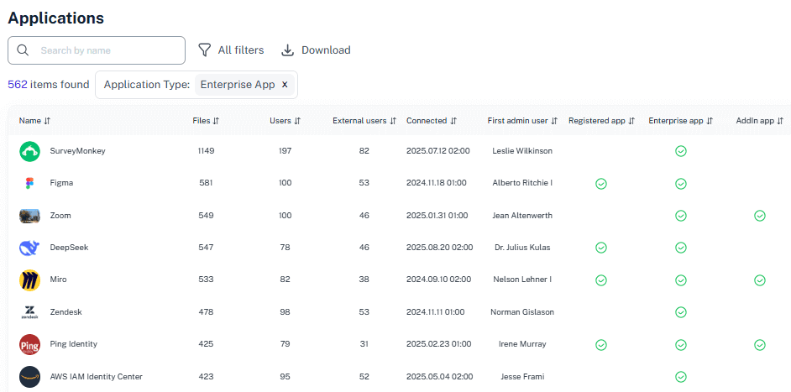Click the Zendesk logo icon
791x392 pixels.
pos(30,312)
